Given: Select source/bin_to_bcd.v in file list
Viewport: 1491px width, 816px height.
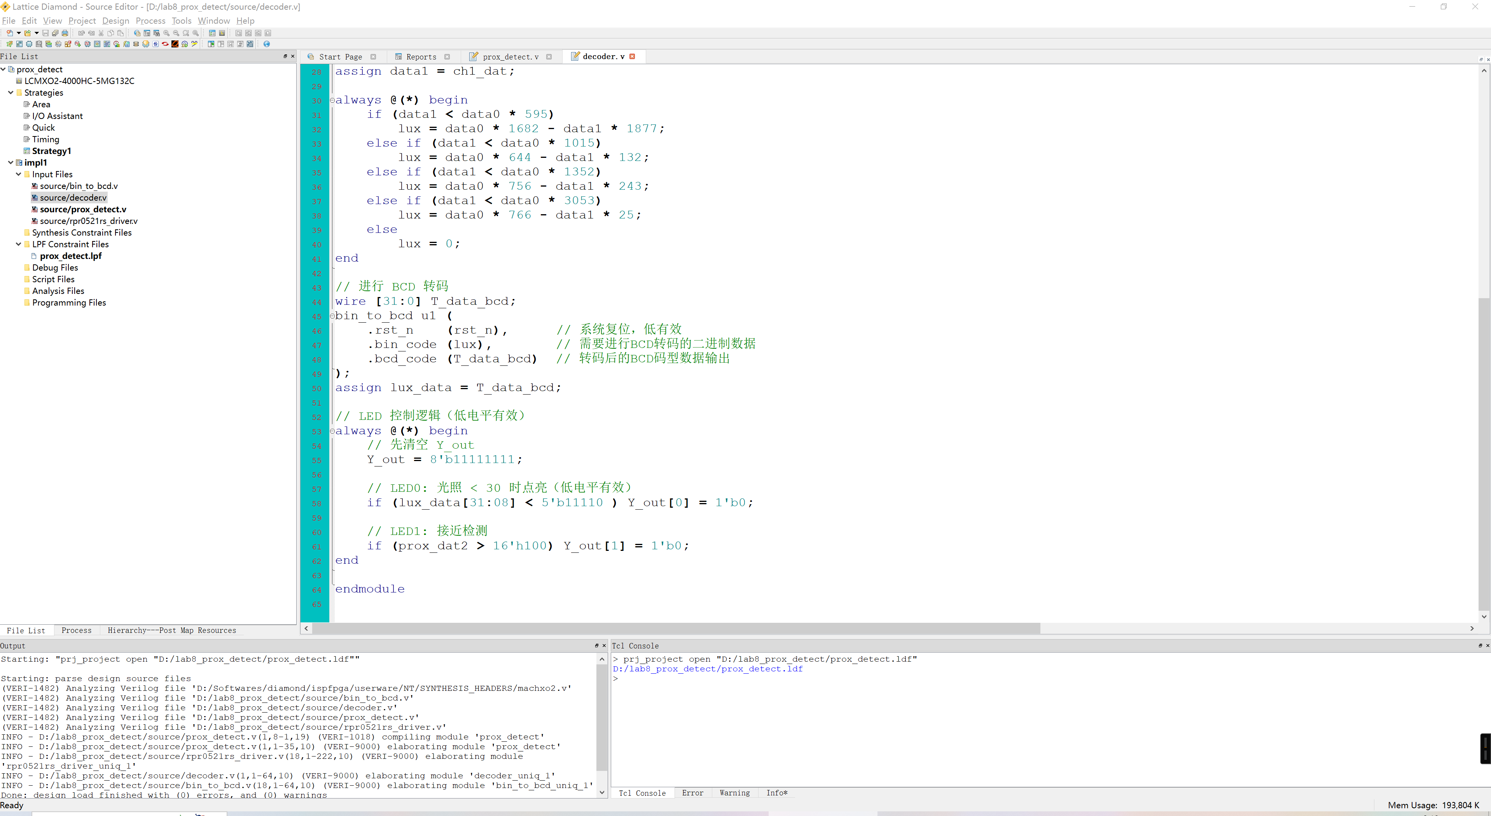Looking at the screenshot, I should tap(79, 186).
